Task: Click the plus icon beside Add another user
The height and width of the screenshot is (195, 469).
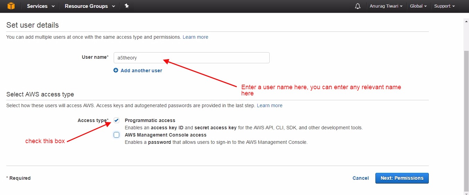Action: 116,71
